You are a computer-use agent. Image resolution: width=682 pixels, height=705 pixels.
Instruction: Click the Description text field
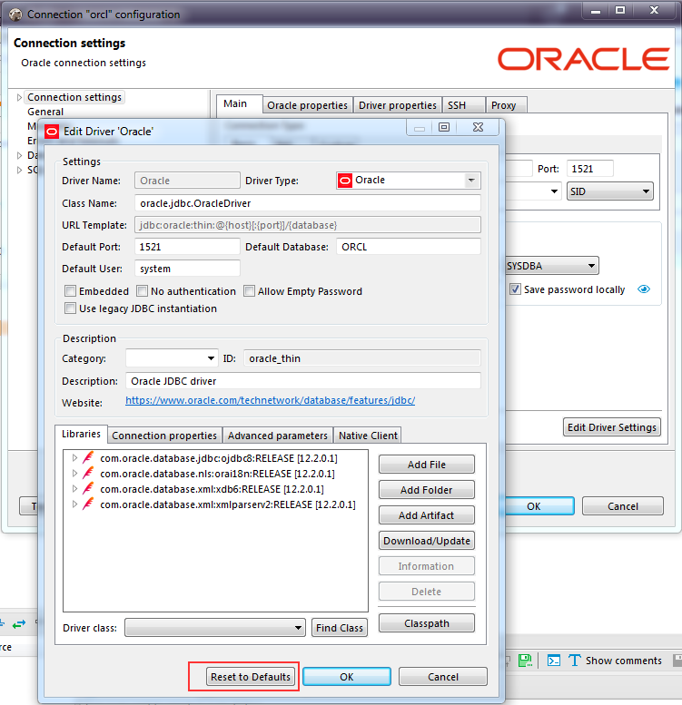pyautogui.click(x=303, y=381)
